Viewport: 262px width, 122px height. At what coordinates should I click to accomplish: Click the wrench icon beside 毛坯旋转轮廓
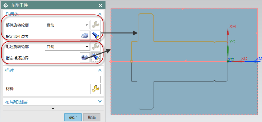pos(96,47)
